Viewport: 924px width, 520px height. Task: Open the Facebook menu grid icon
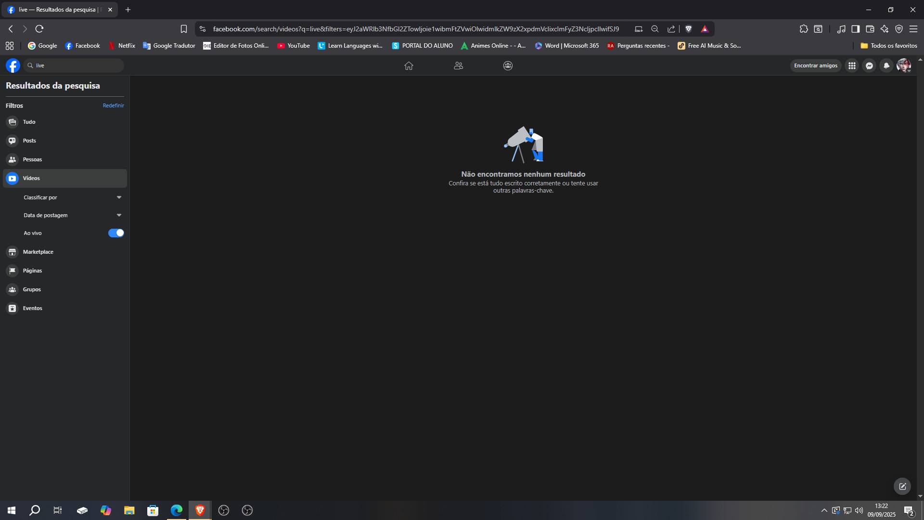[x=852, y=65]
